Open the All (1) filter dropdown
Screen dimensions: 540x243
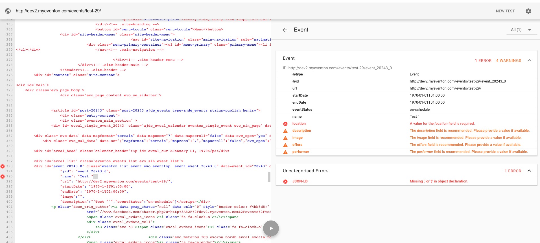[x=521, y=30]
